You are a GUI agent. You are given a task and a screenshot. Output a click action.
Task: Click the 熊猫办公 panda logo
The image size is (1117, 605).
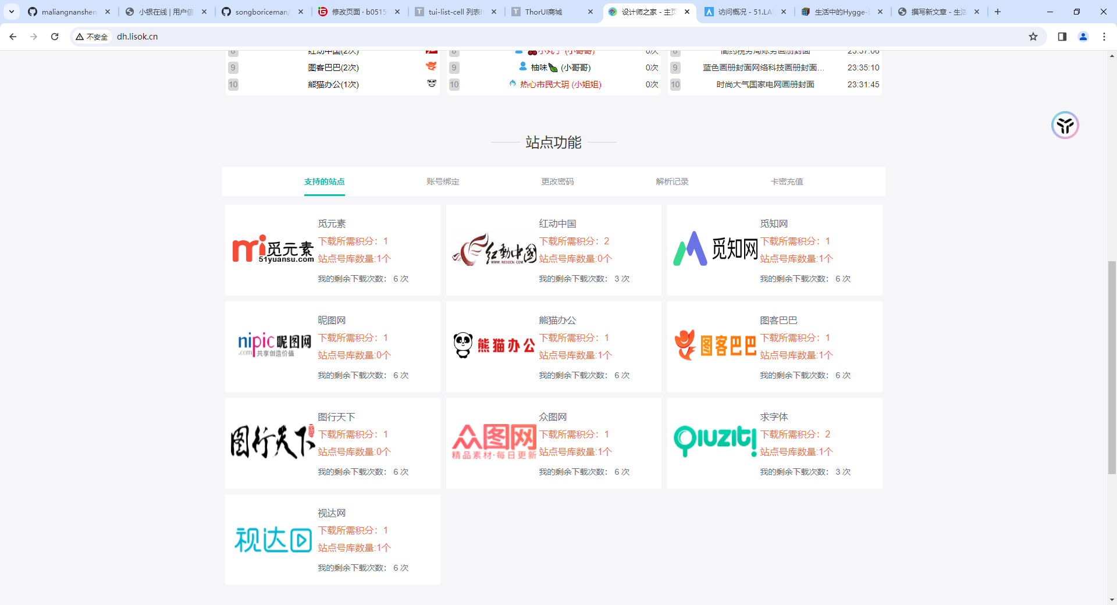pyautogui.click(x=494, y=346)
